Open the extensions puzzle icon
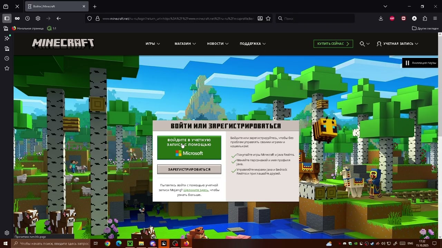The image size is (442, 248). (425, 18)
